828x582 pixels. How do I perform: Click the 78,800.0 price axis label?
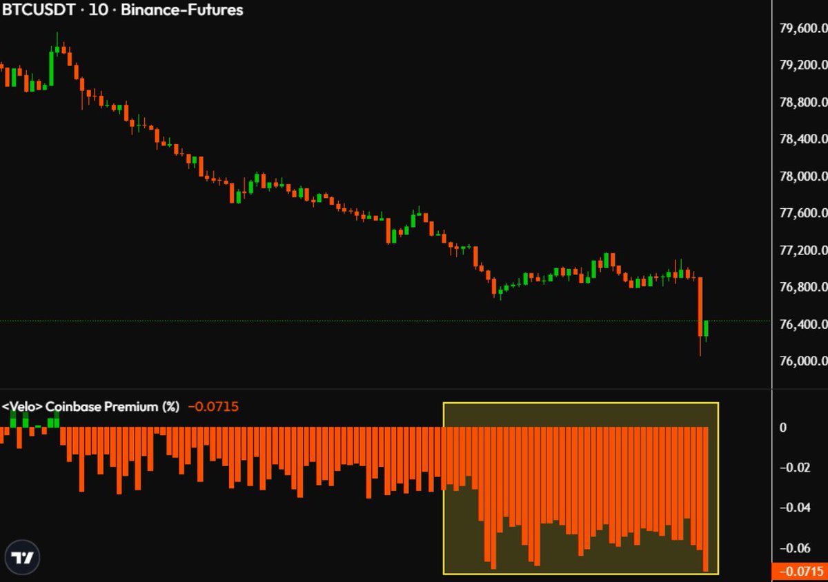pos(802,103)
